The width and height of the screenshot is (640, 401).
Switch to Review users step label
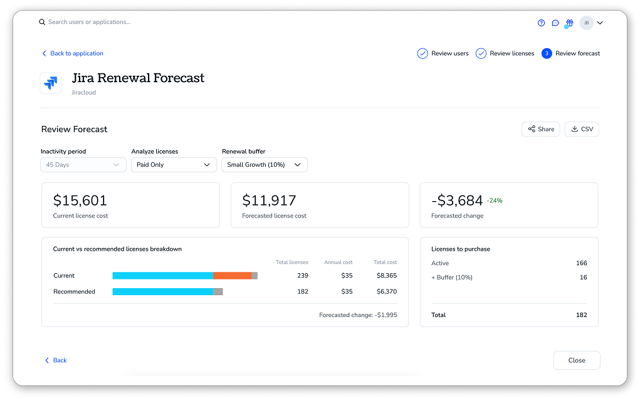pyautogui.click(x=449, y=54)
